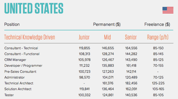Select the Consultant - Functional row label
This screenshot has height=99, width=178.
22,54
